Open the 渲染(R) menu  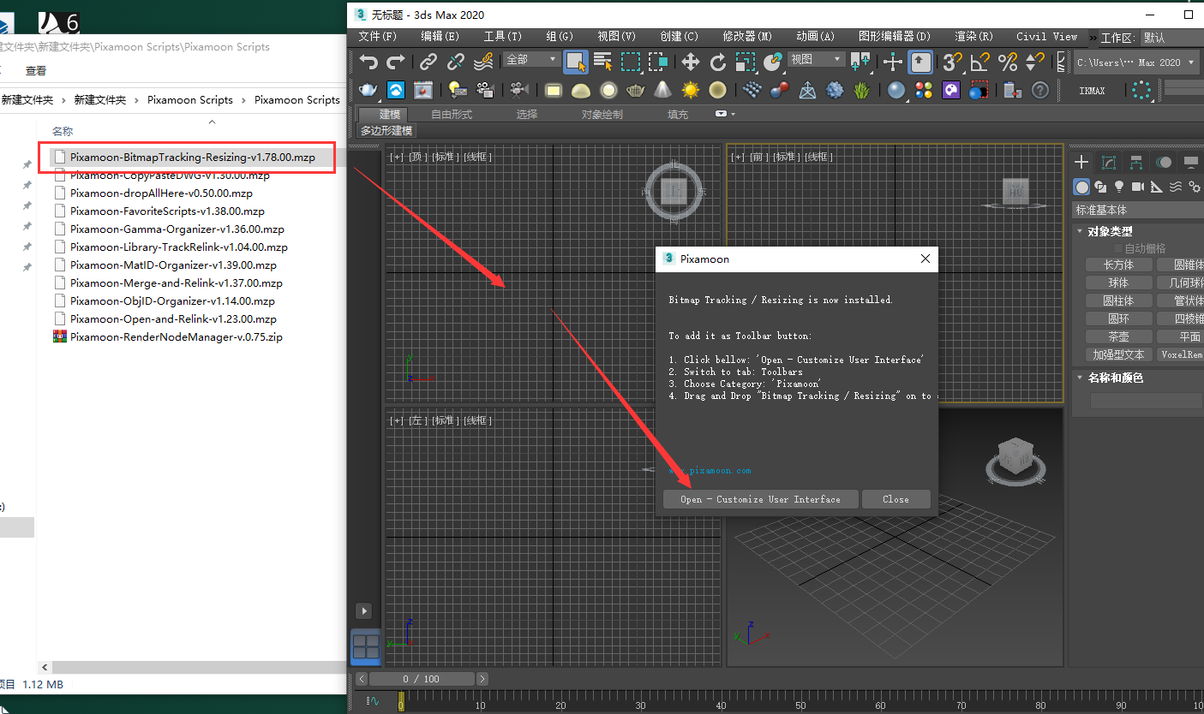[973, 37]
